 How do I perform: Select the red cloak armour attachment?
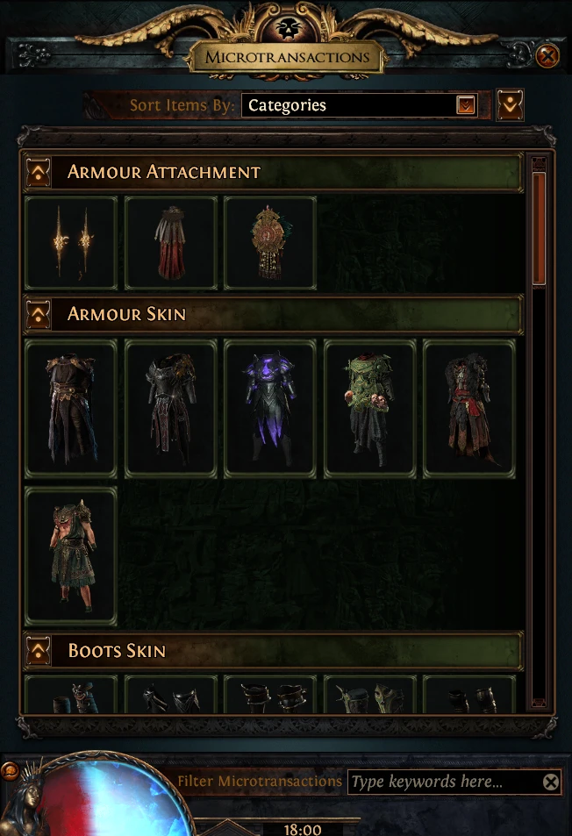click(x=170, y=243)
